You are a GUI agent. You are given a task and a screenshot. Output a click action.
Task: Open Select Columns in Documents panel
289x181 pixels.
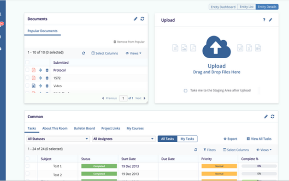click(x=105, y=53)
